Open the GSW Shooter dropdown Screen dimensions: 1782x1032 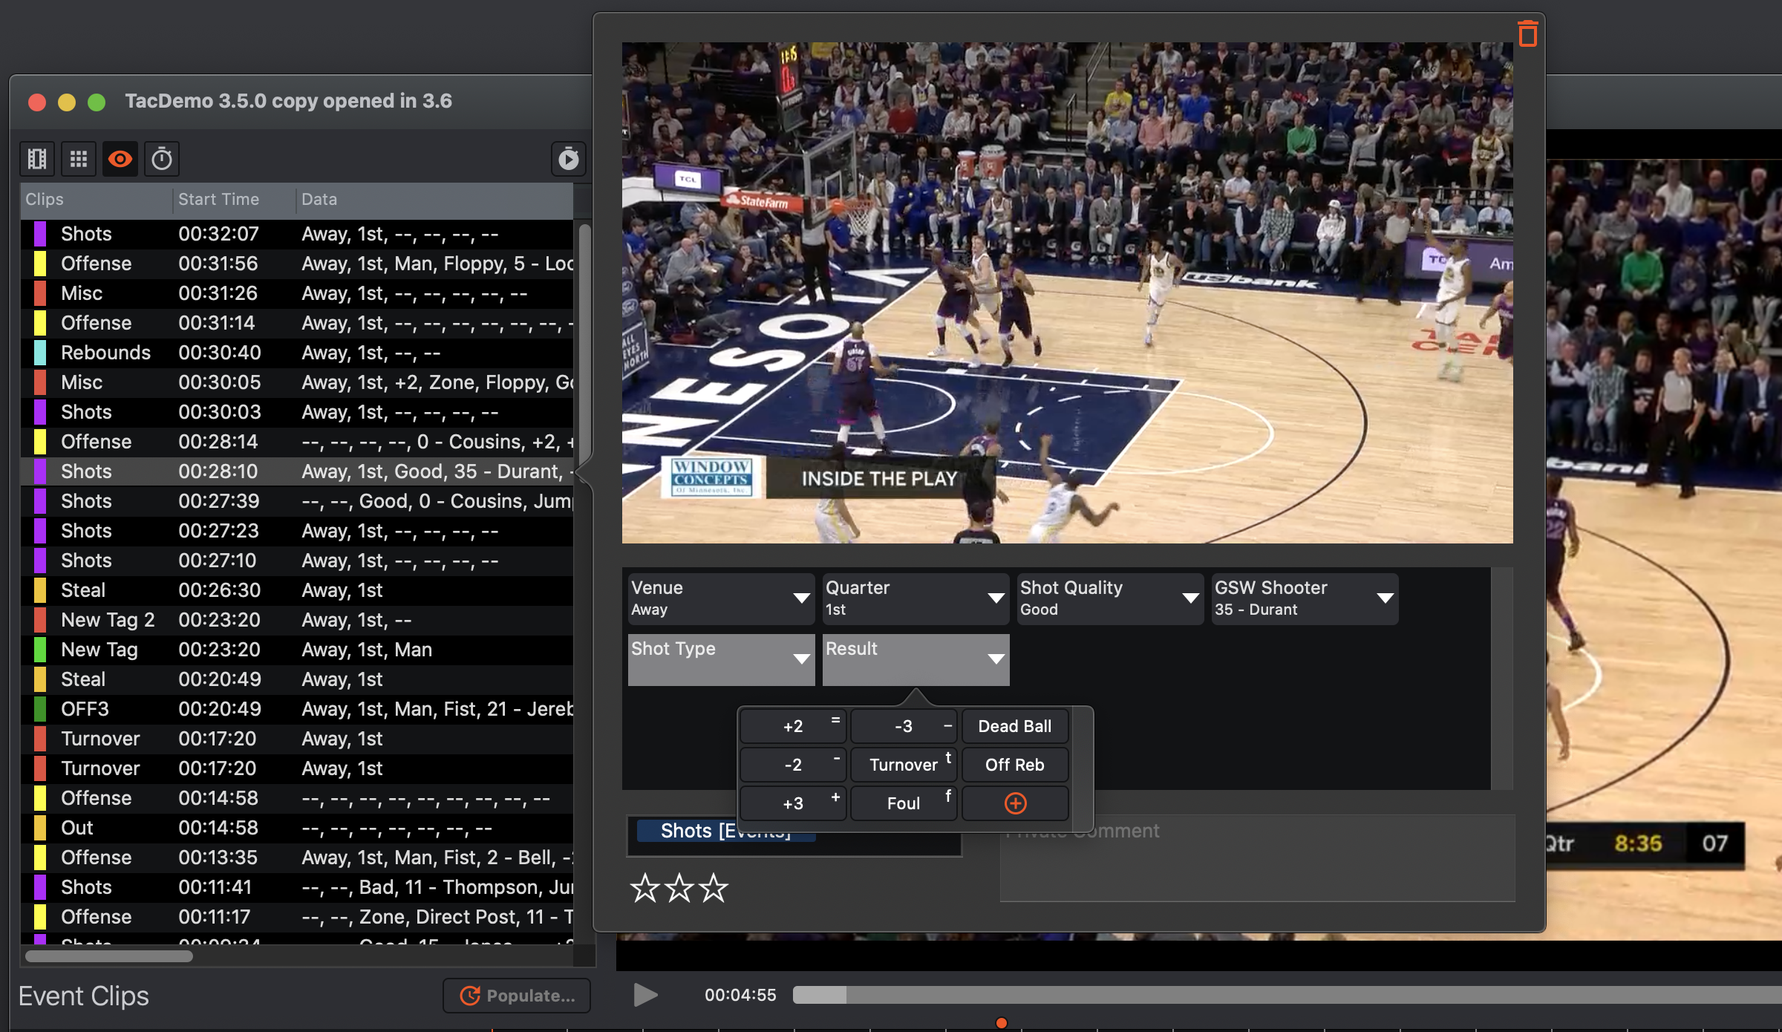click(x=1305, y=598)
